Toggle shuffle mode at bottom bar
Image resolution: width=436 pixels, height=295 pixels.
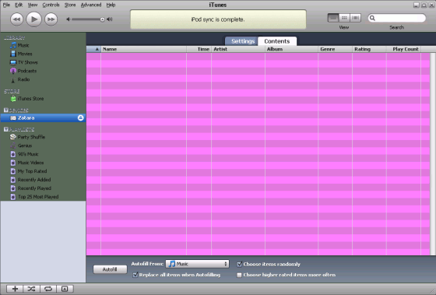click(x=31, y=289)
